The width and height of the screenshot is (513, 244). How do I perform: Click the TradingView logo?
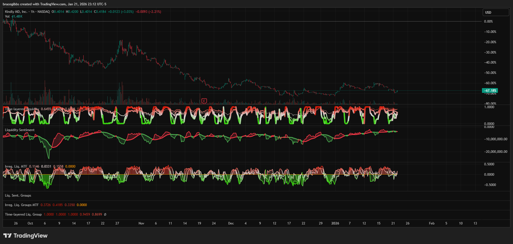click(25, 236)
